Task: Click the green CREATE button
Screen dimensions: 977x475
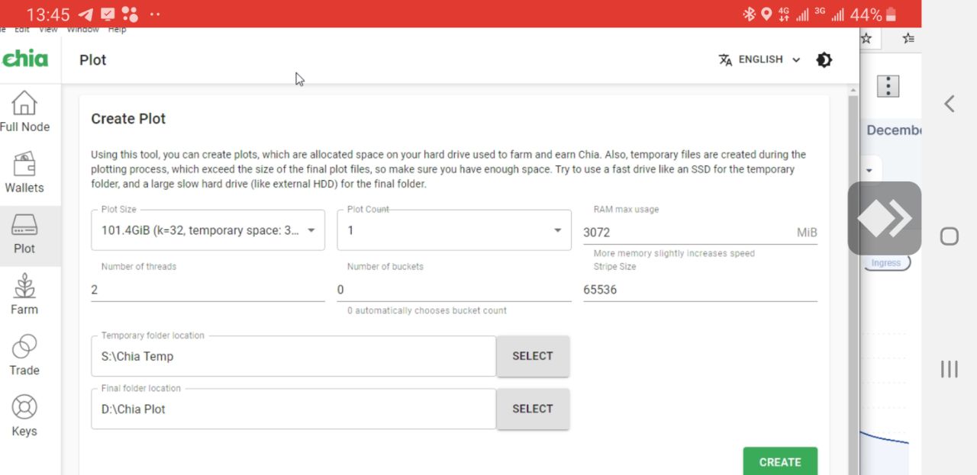Action: [x=780, y=461]
